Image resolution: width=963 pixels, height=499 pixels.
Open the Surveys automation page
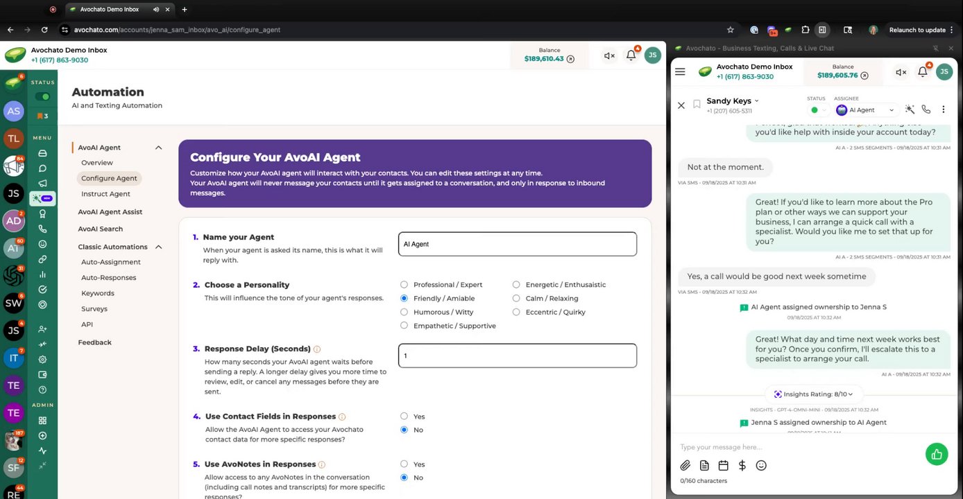[94, 309]
